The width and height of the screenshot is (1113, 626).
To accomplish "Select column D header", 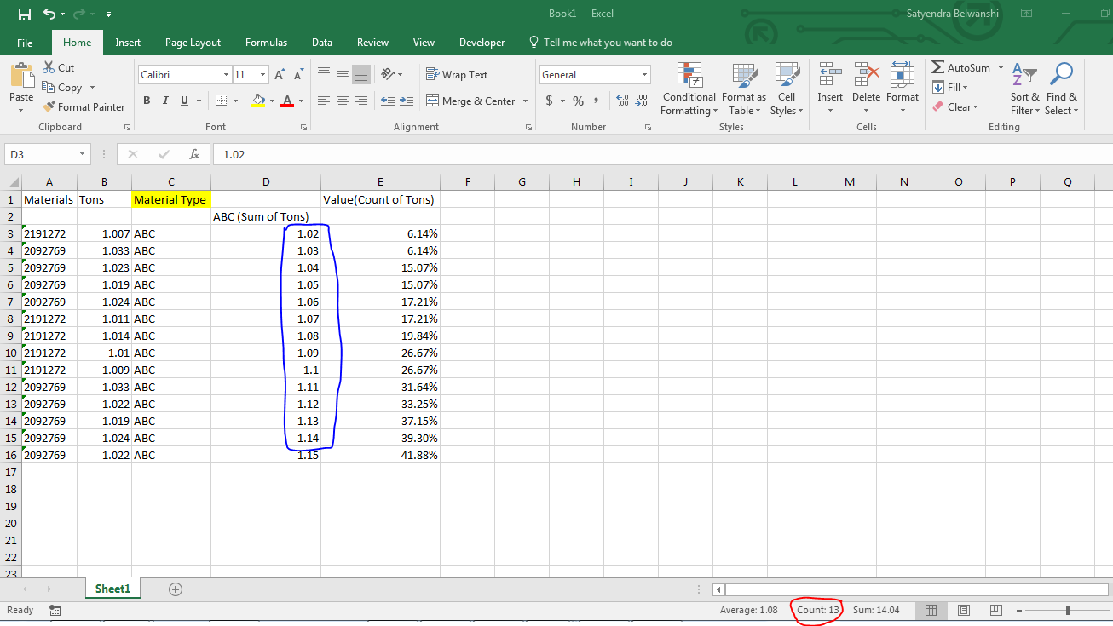I will (266, 181).
